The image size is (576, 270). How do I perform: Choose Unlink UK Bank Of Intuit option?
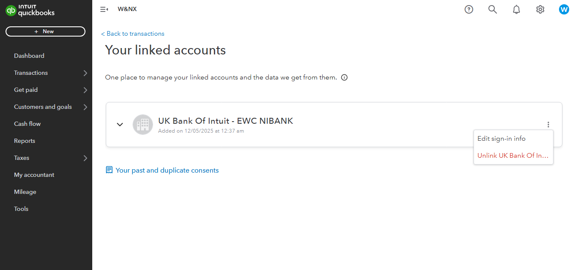coord(513,156)
